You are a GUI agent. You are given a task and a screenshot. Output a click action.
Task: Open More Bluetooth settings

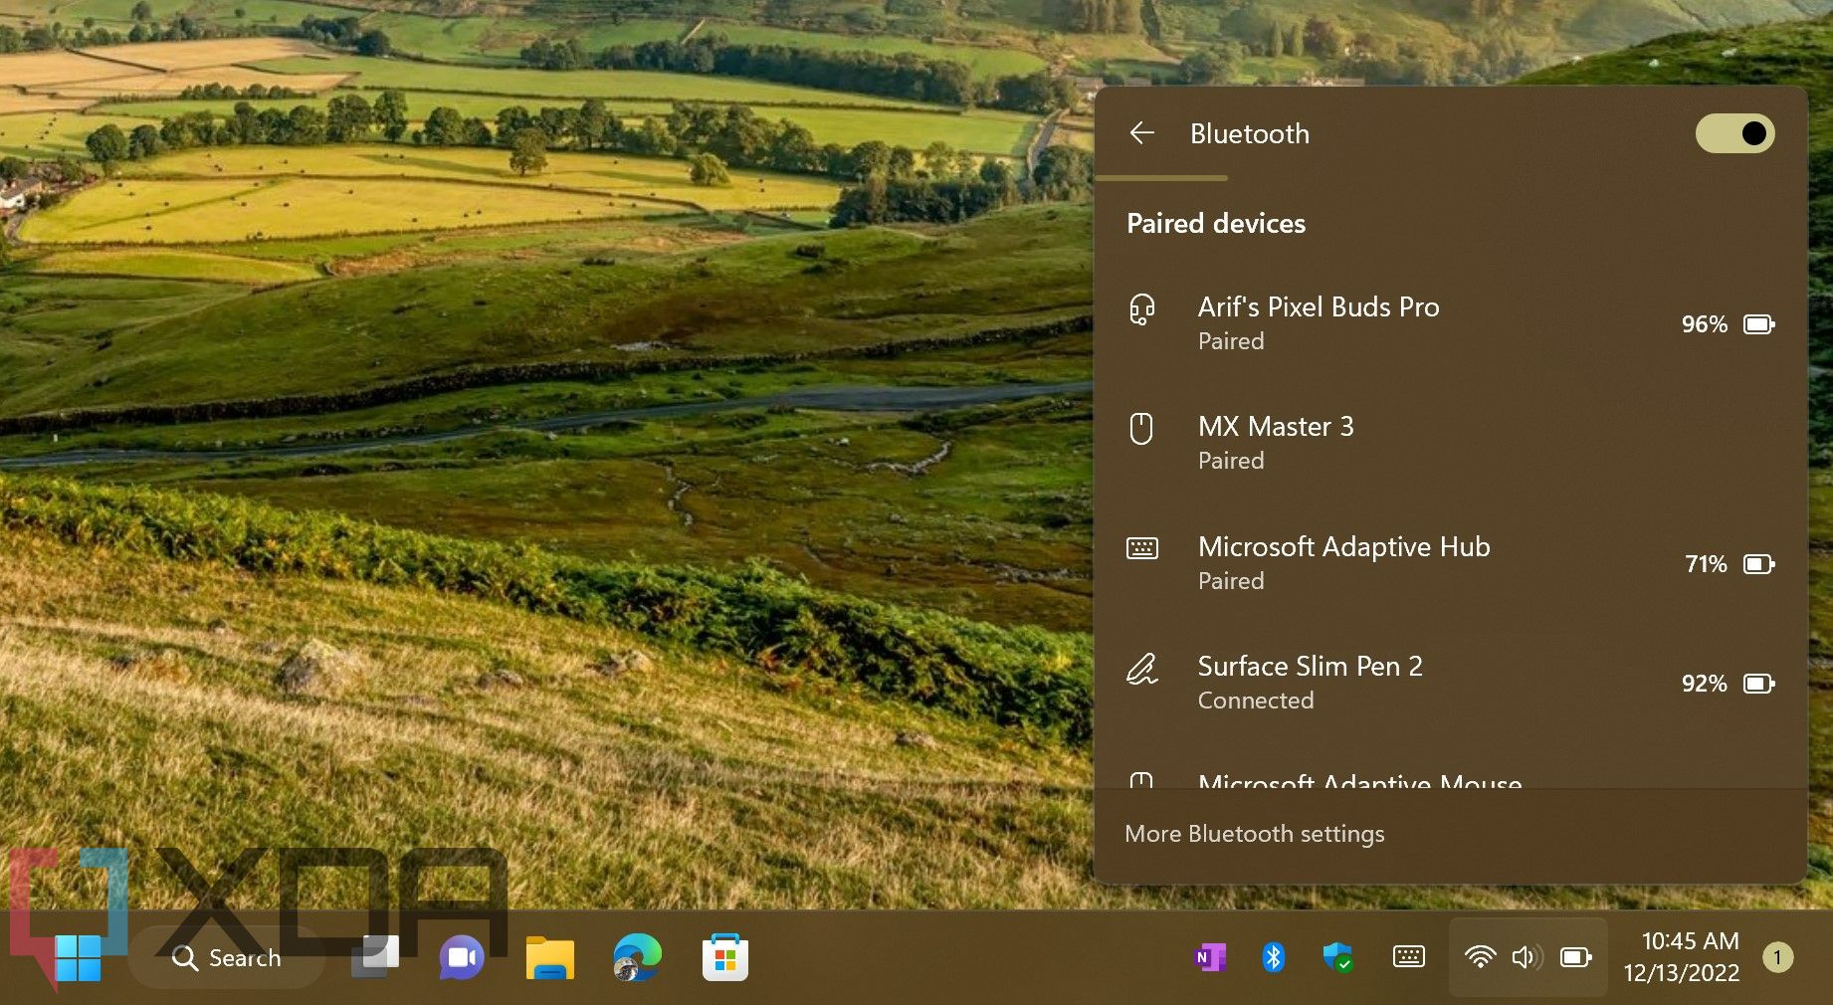click(x=1254, y=834)
